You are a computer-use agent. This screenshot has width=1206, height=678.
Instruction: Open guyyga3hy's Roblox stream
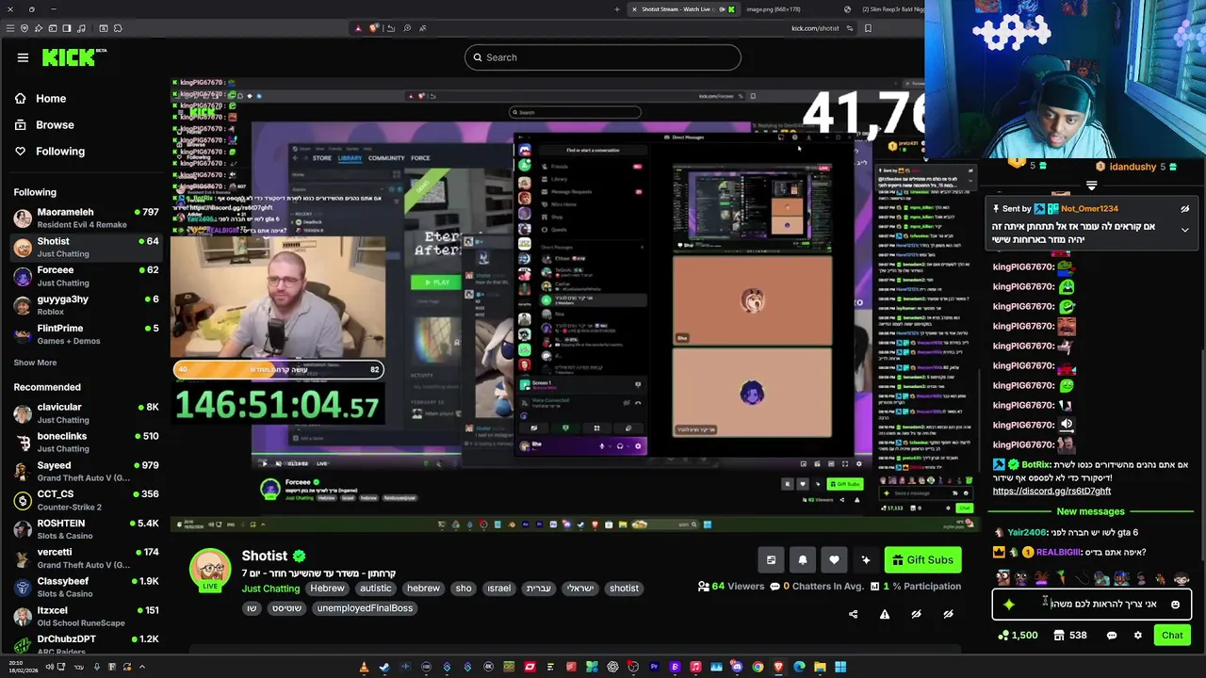(x=87, y=305)
